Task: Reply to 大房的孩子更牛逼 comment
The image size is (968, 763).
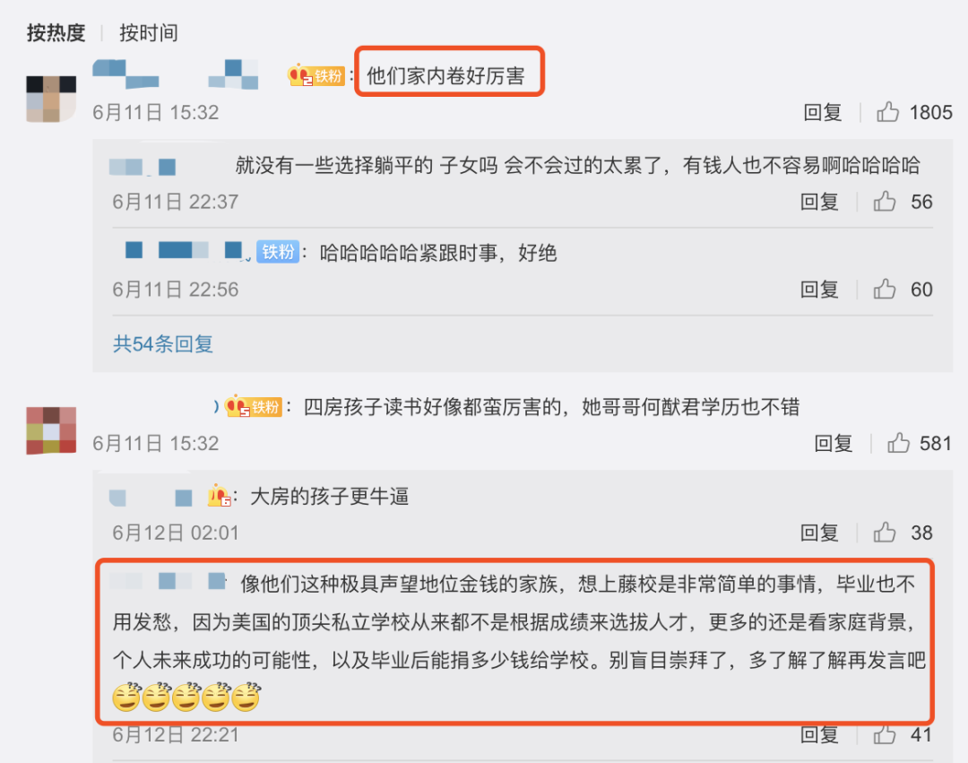Action: (x=819, y=532)
